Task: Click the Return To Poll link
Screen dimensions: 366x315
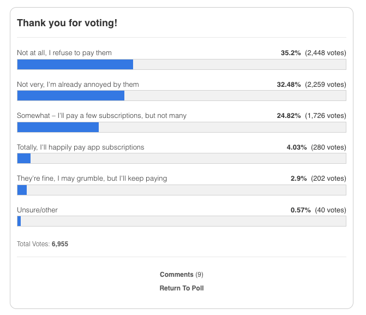Action: click(x=182, y=288)
